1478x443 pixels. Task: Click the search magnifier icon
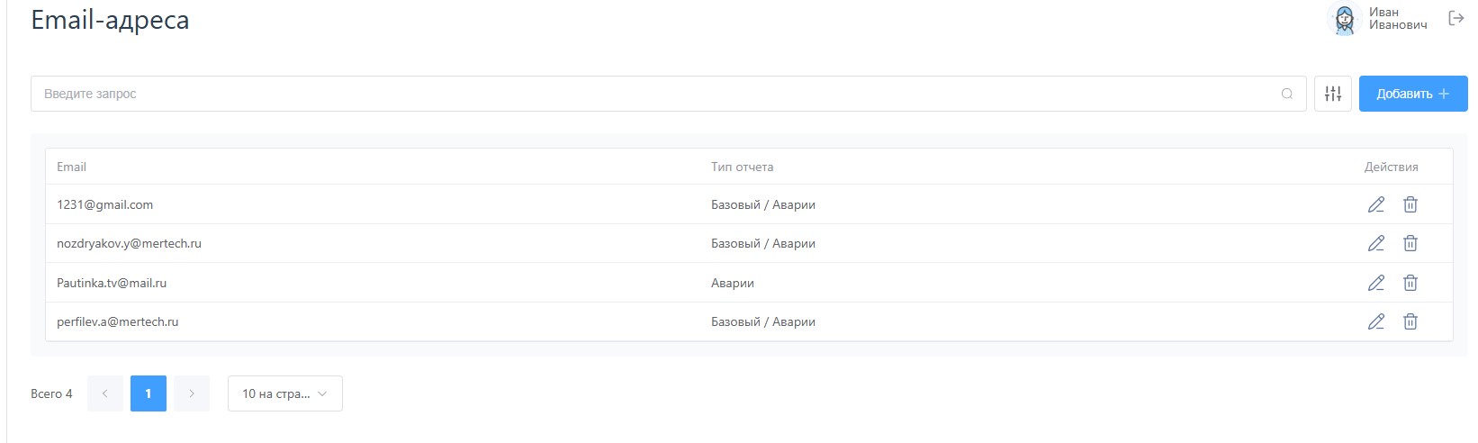pos(1287,94)
